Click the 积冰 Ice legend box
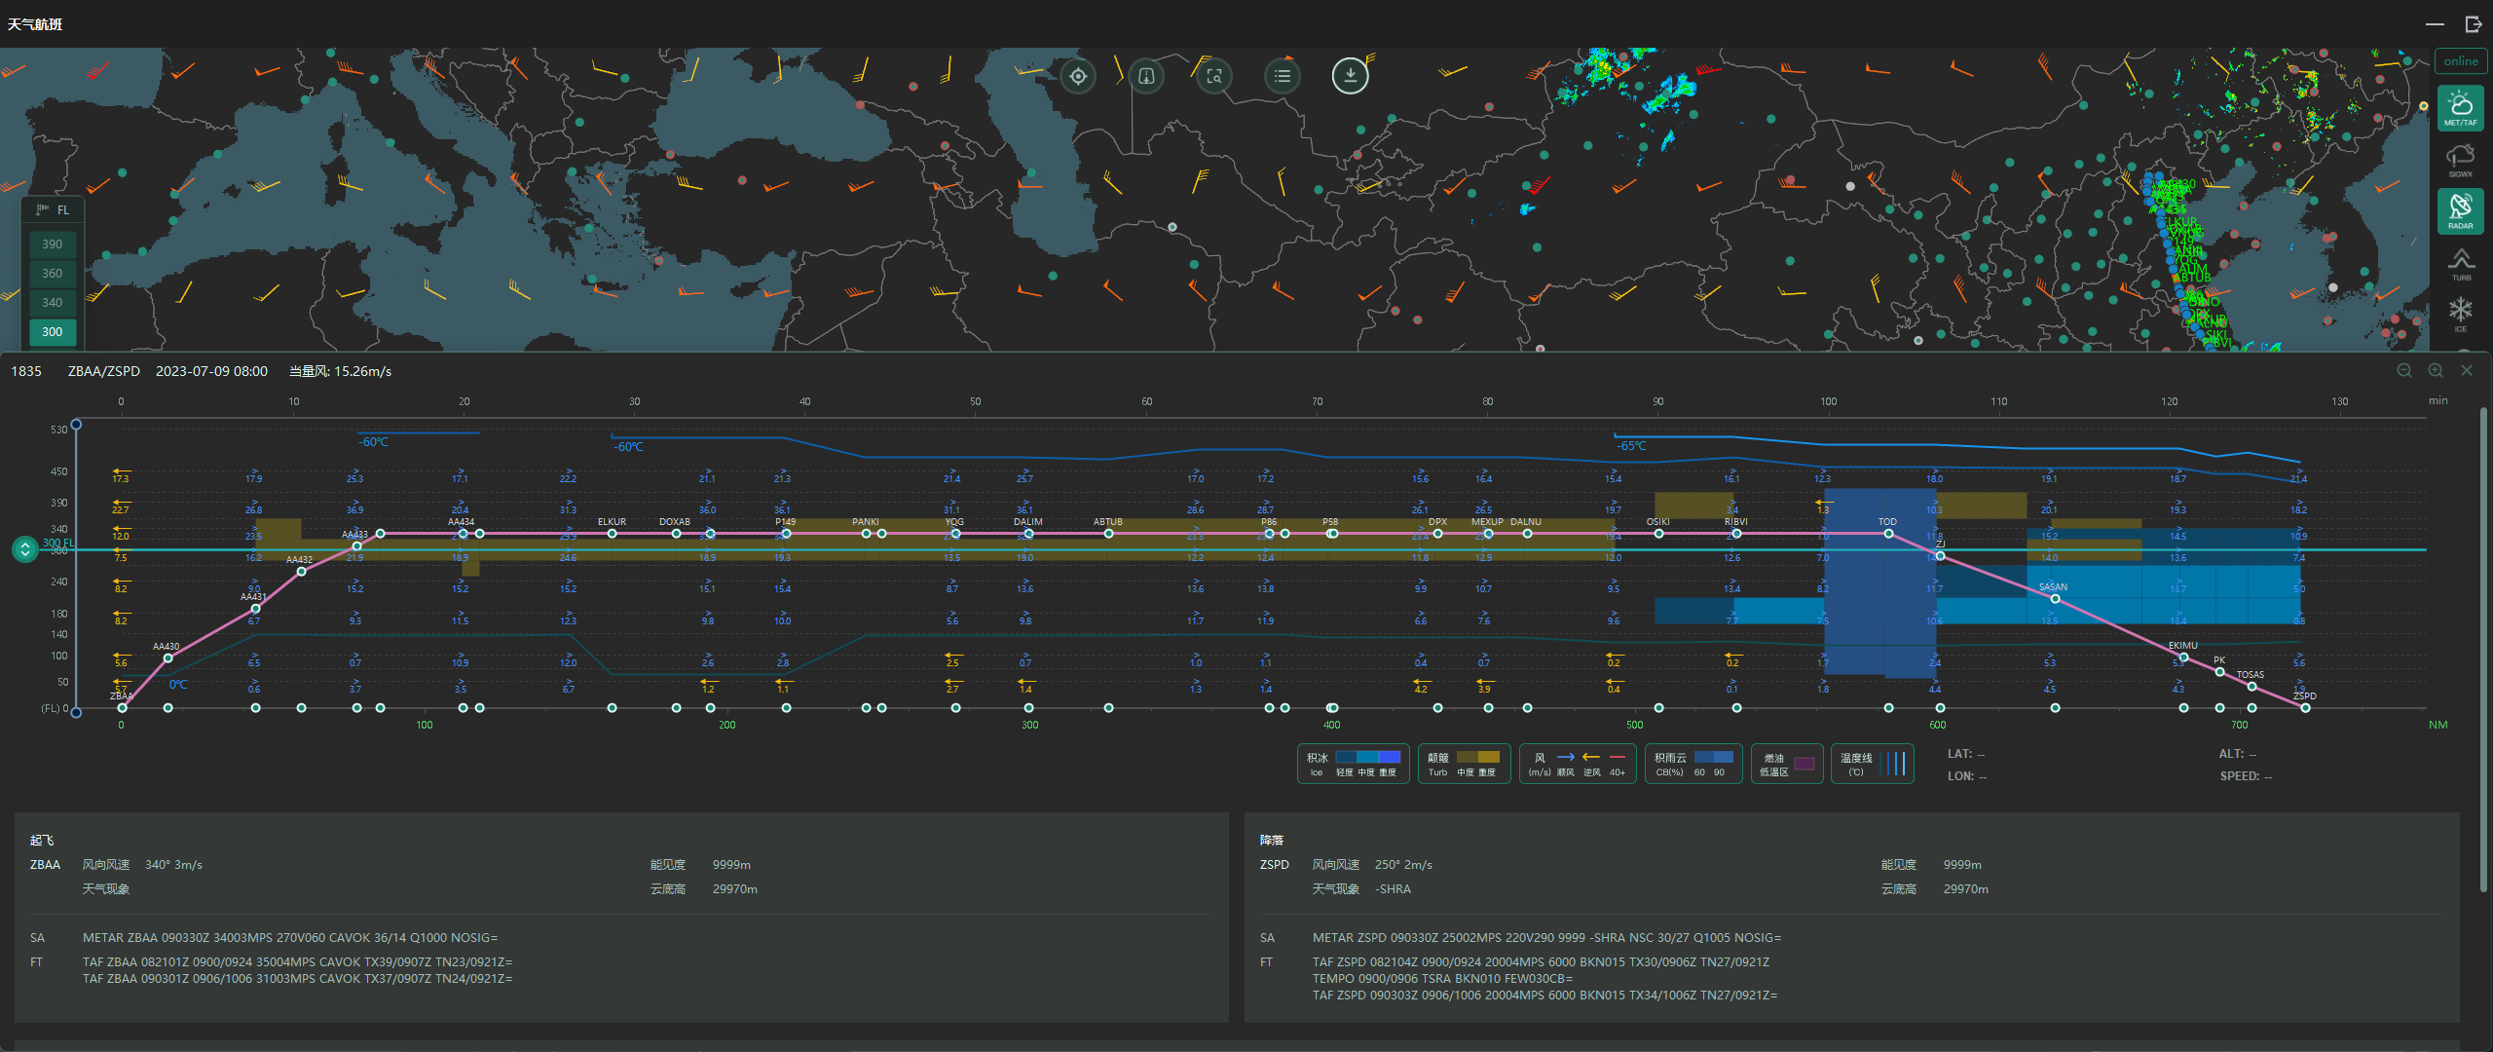The height and width of the screenshot is (1052, 2493). pyautogui.click(x=1353, y=764)
